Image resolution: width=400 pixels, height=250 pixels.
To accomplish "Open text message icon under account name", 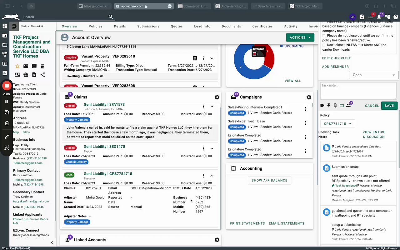I will pos(34,66).
